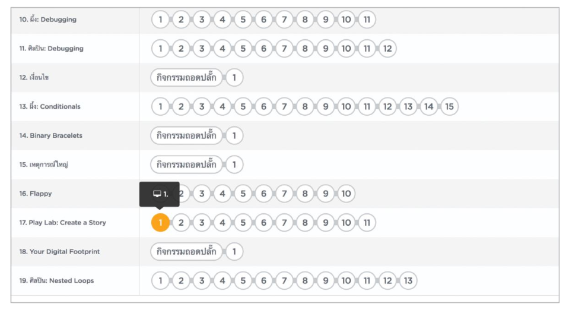Open puzzle 6 in Play Lab: Create a Story

(263, 223)
